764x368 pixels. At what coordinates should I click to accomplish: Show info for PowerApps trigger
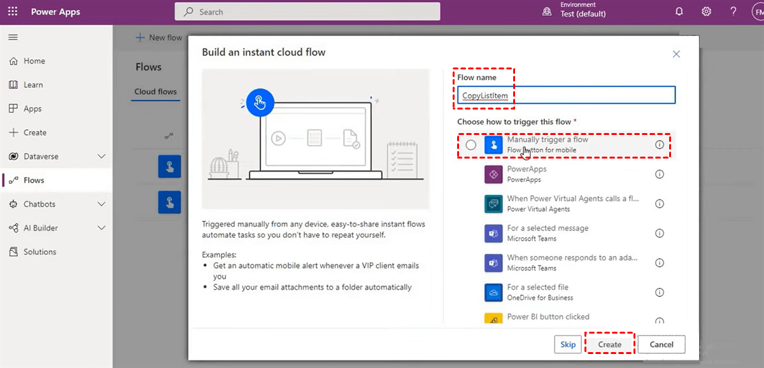[x=660, y=174]
